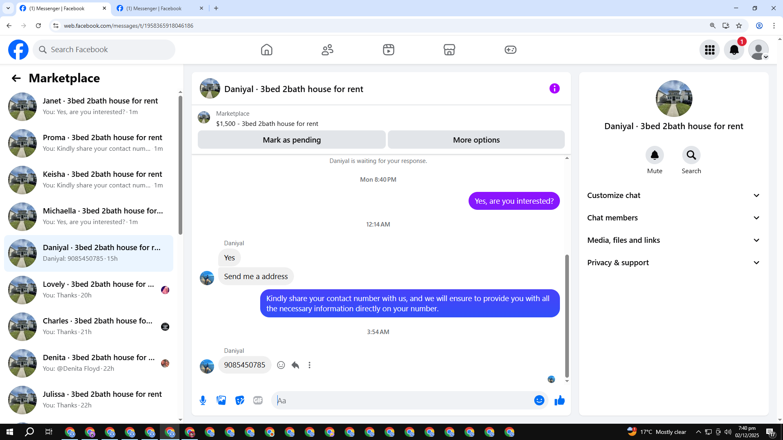Image resolution: width=783 pixels, height=440 pixels.
Task: Switch to second Messenger browser tab
Action: click(x=154, y=8)
